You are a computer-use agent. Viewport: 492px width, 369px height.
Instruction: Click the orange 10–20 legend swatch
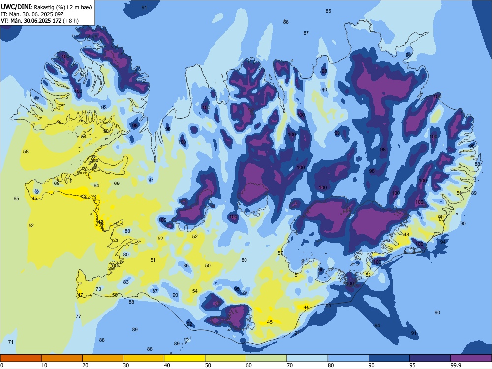point(62,358)
